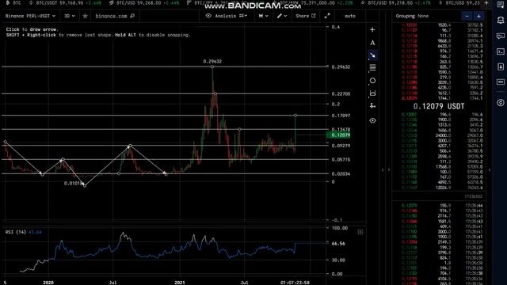
Task: Increase order book grouping with plus
Action: pos(478,16)
